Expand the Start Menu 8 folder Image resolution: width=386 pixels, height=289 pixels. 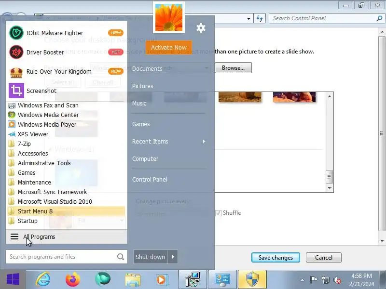click(67, 211)
